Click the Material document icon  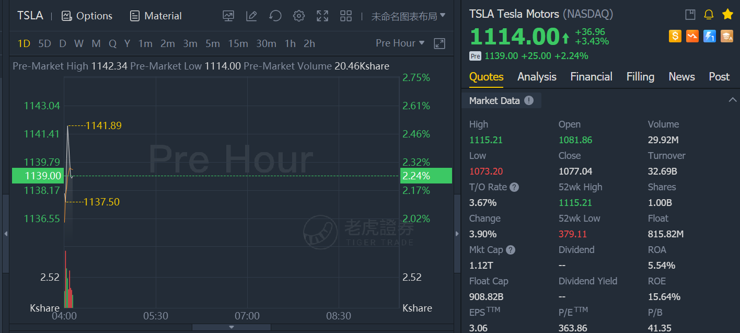135,16
